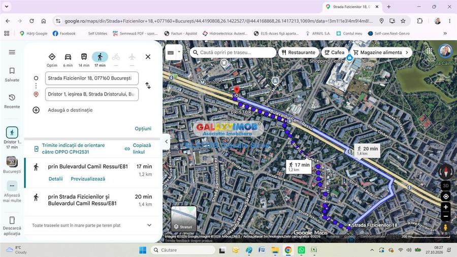Open Detalii for the 17 min route
This screenshot has width=457, height=257.
coord(56,179)
